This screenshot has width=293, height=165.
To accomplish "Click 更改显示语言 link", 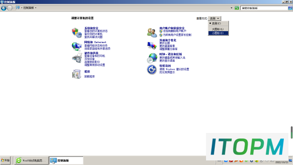I will tap(167, 61).
